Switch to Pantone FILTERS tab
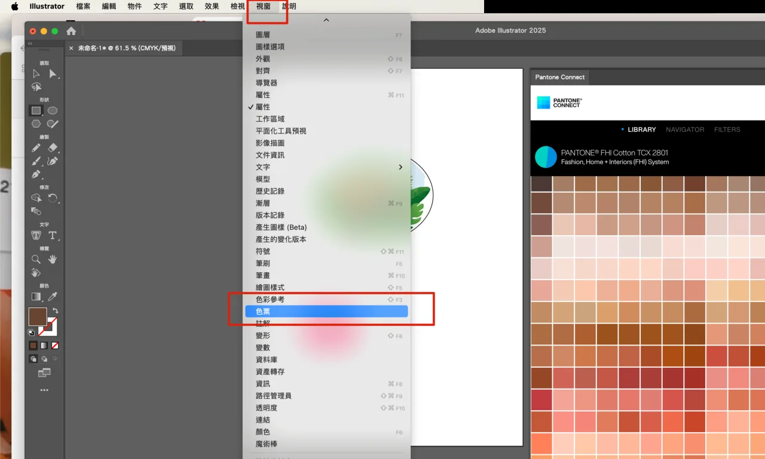This screenshot has height=459, width=765. point(727,130)
